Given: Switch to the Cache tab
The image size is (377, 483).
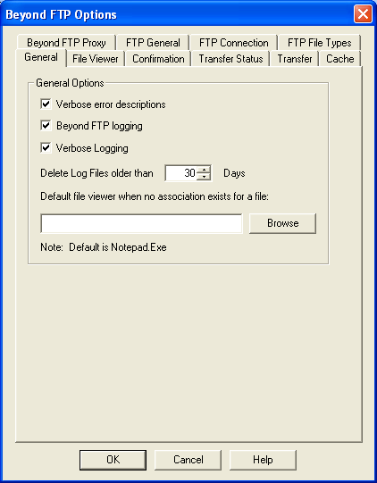Looking at the screenshot, I should coord(340,59).
